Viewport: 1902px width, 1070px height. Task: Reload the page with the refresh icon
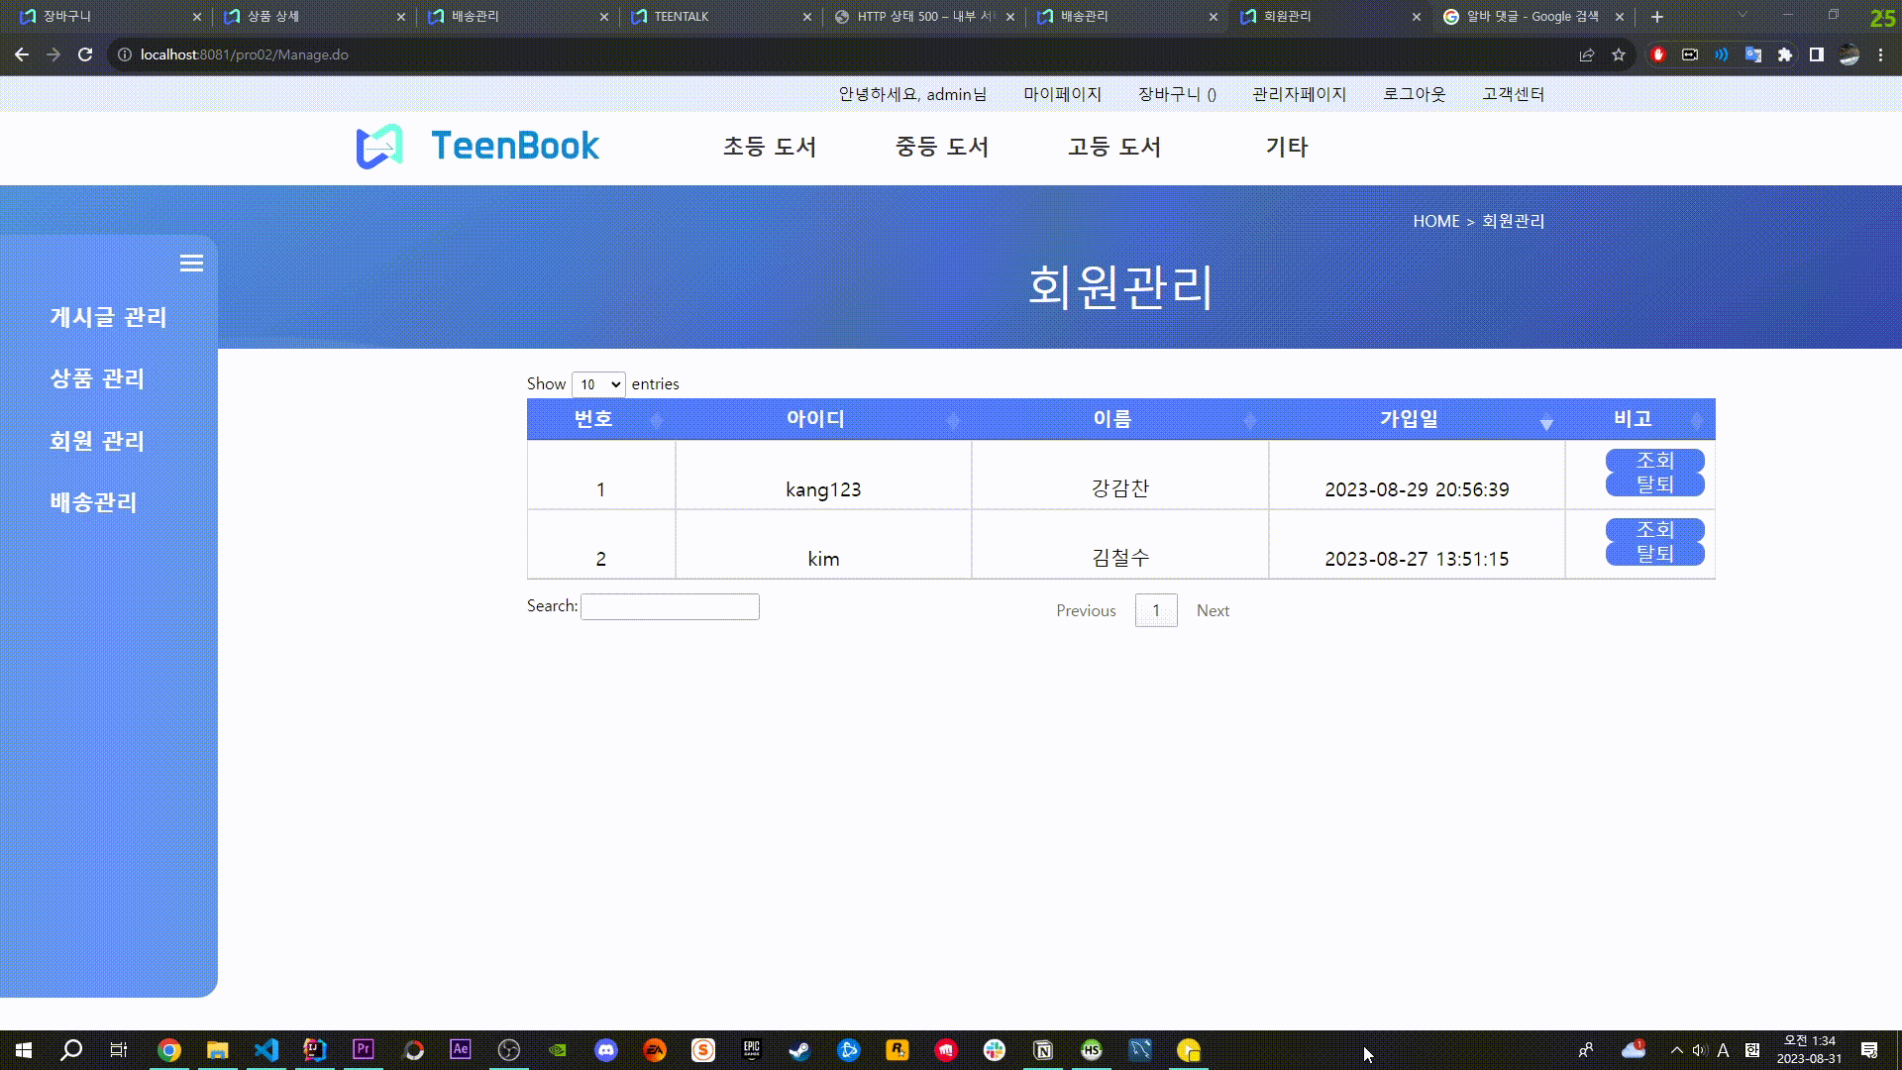click(x=85, y=54)
